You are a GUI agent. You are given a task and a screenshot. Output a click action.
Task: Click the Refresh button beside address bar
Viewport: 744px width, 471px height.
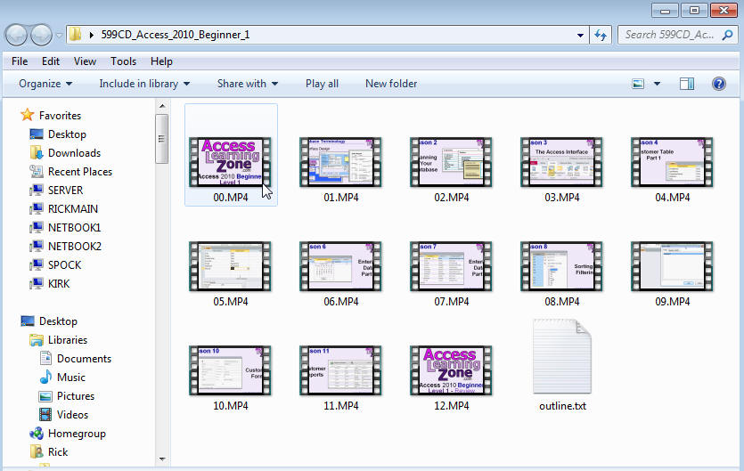point(601,35)
